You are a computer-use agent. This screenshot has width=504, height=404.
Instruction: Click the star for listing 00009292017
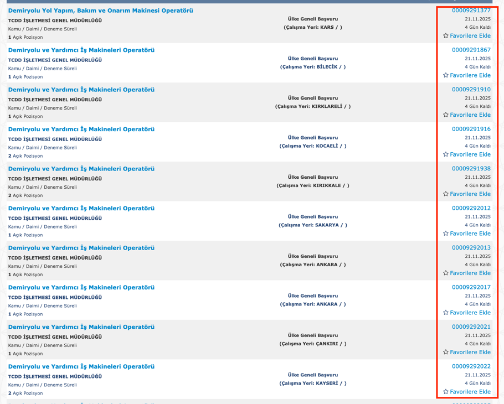(446, 313)
